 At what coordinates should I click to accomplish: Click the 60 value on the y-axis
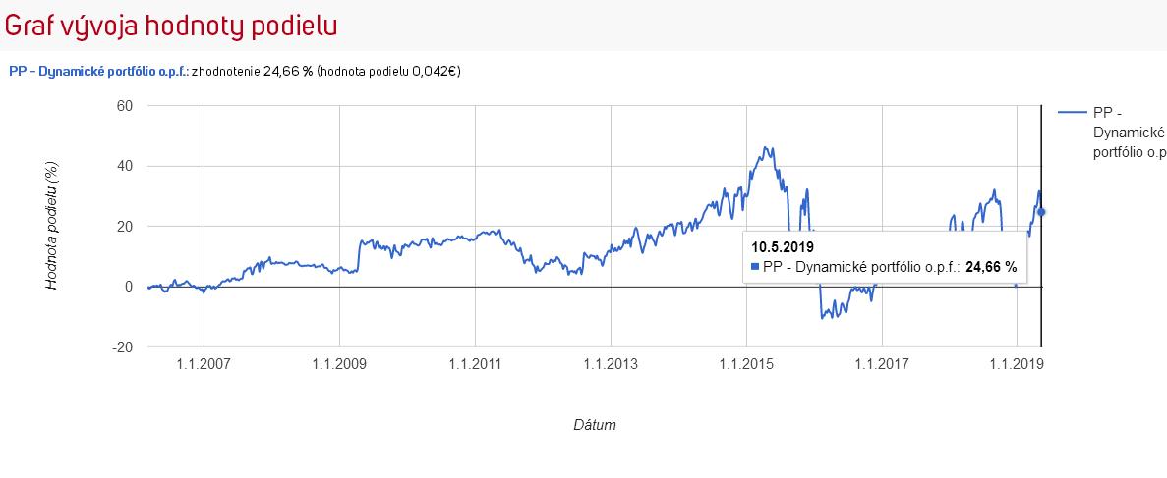click(x=125, y=106)
